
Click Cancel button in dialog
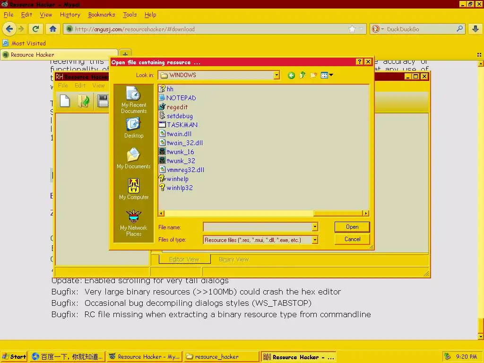tap(352, 239)
